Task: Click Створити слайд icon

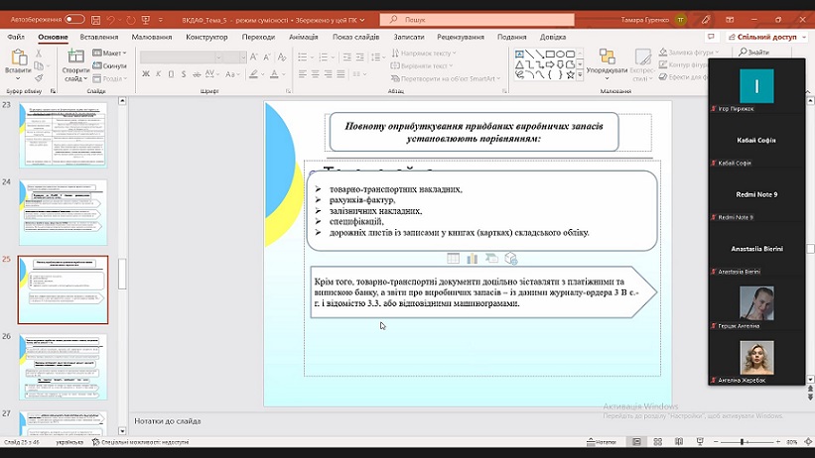Action: 75,57
